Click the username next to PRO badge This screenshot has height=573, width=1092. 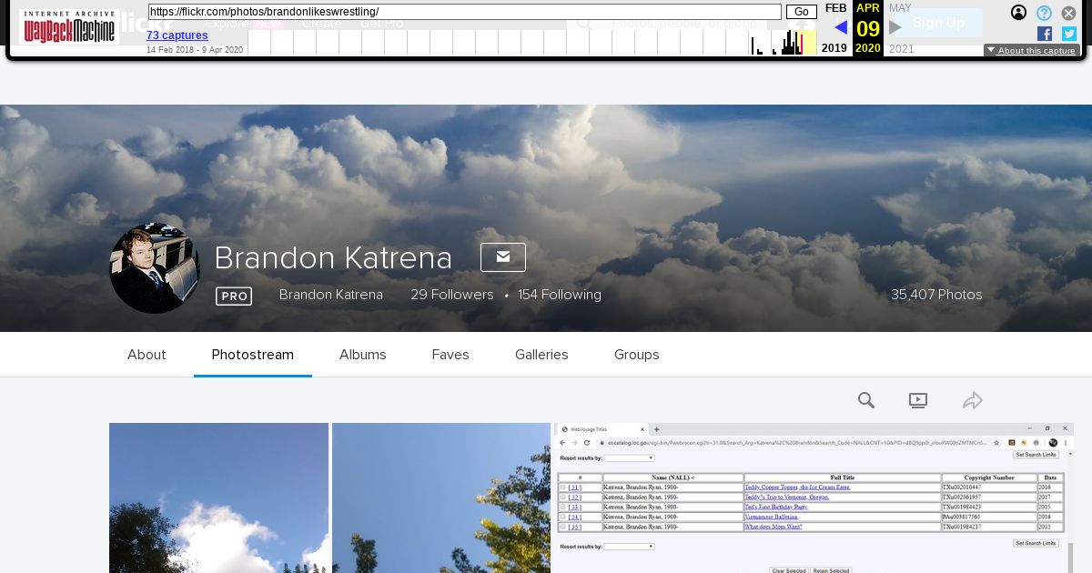tap(331, 295)
